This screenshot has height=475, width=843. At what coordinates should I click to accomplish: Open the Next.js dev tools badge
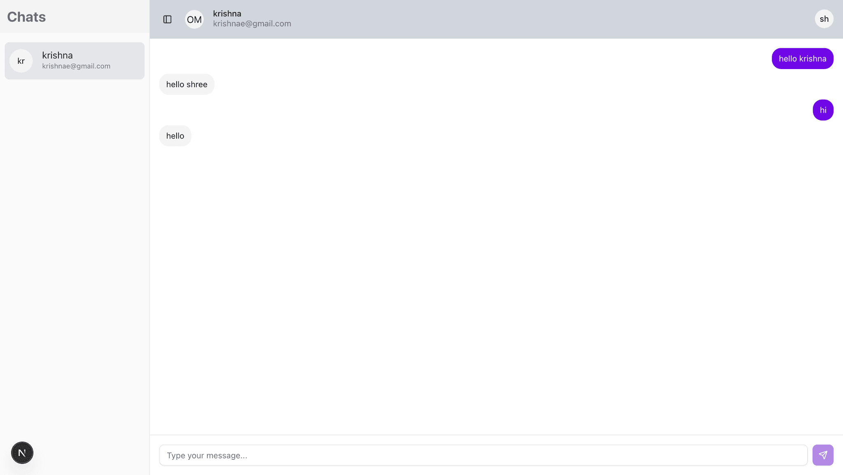click(x=22, y=453)
